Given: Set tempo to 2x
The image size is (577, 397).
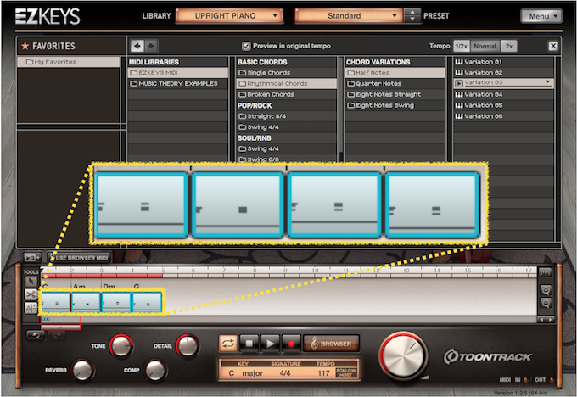Looking at the screenshot, I should [509, 46].
